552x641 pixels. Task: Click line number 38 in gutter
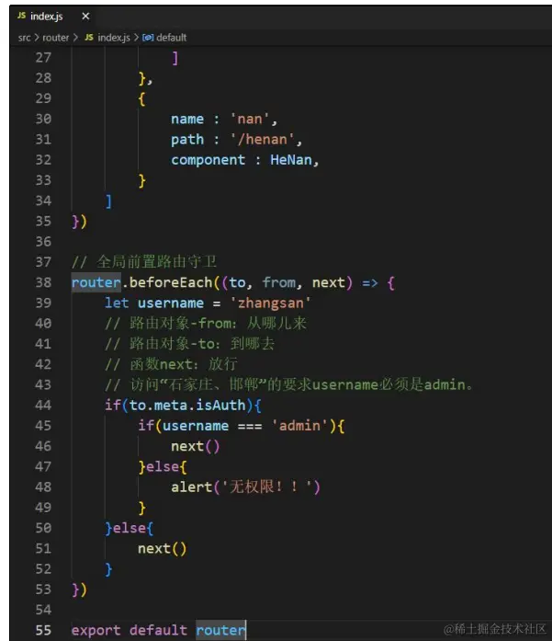point(43,282)
